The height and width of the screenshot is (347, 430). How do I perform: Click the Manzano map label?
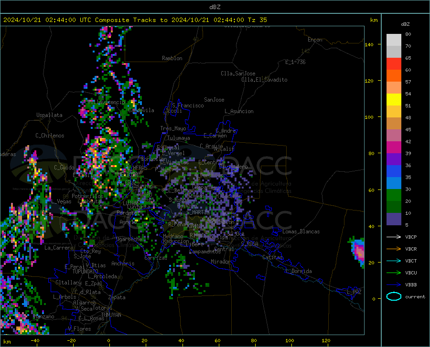coord(44,316)
